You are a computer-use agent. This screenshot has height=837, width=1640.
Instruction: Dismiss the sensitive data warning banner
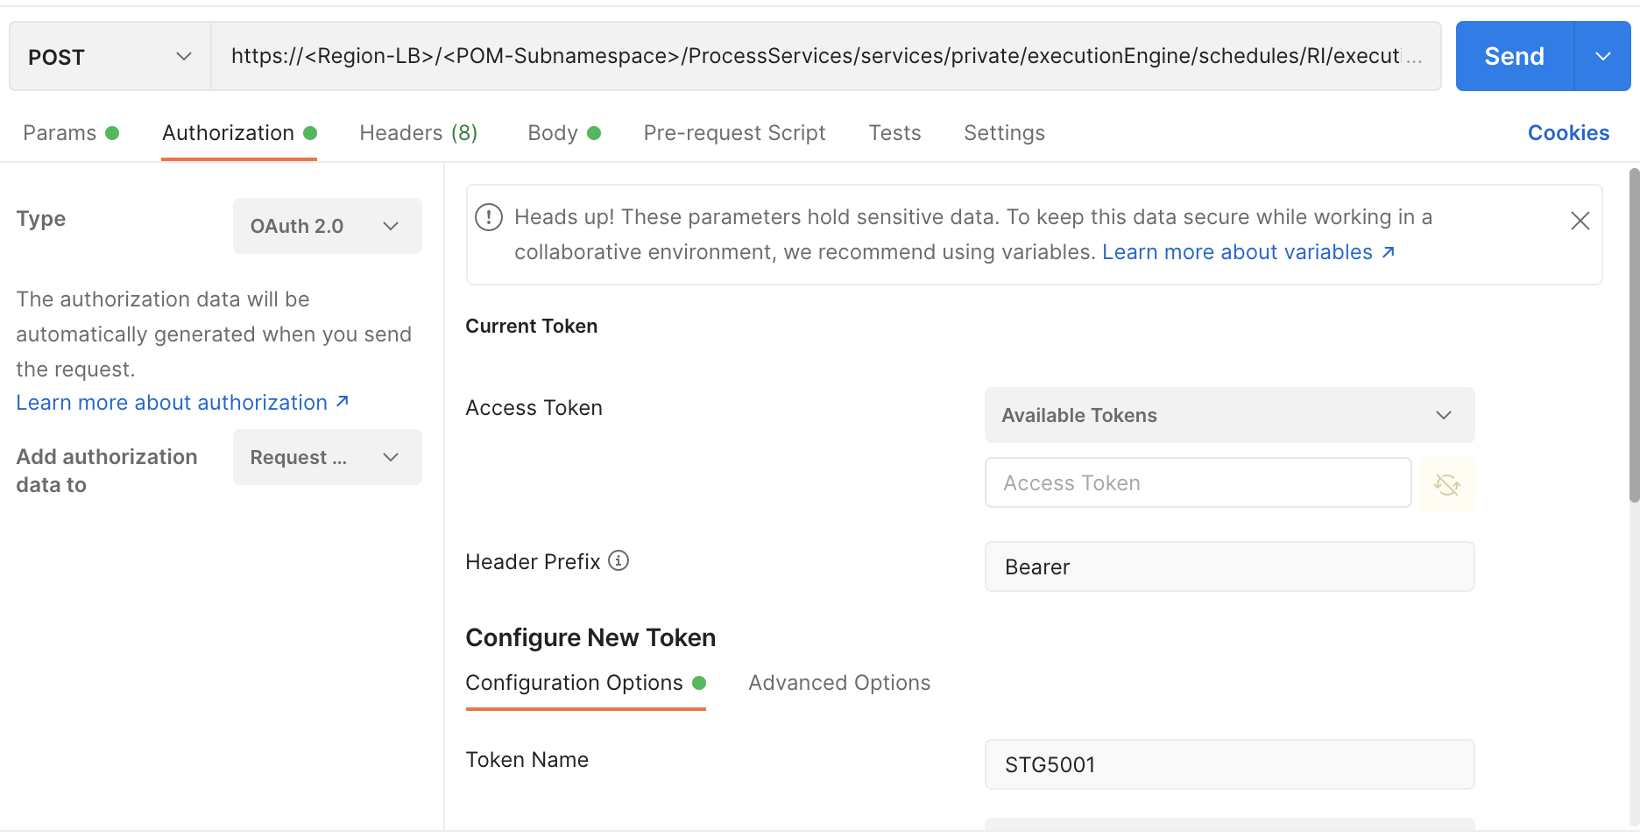[1580, 221]
